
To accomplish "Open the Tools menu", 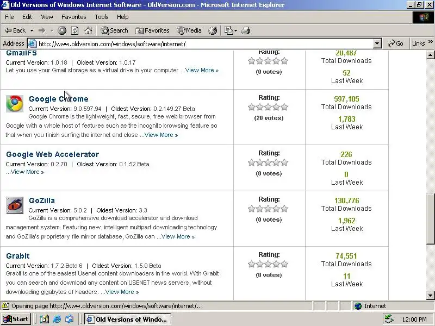I will (x=102, y=17).
